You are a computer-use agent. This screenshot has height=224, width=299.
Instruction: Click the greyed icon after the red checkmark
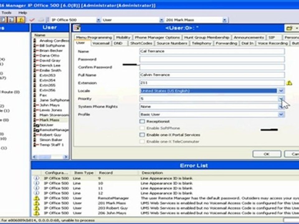coord(40,20)
